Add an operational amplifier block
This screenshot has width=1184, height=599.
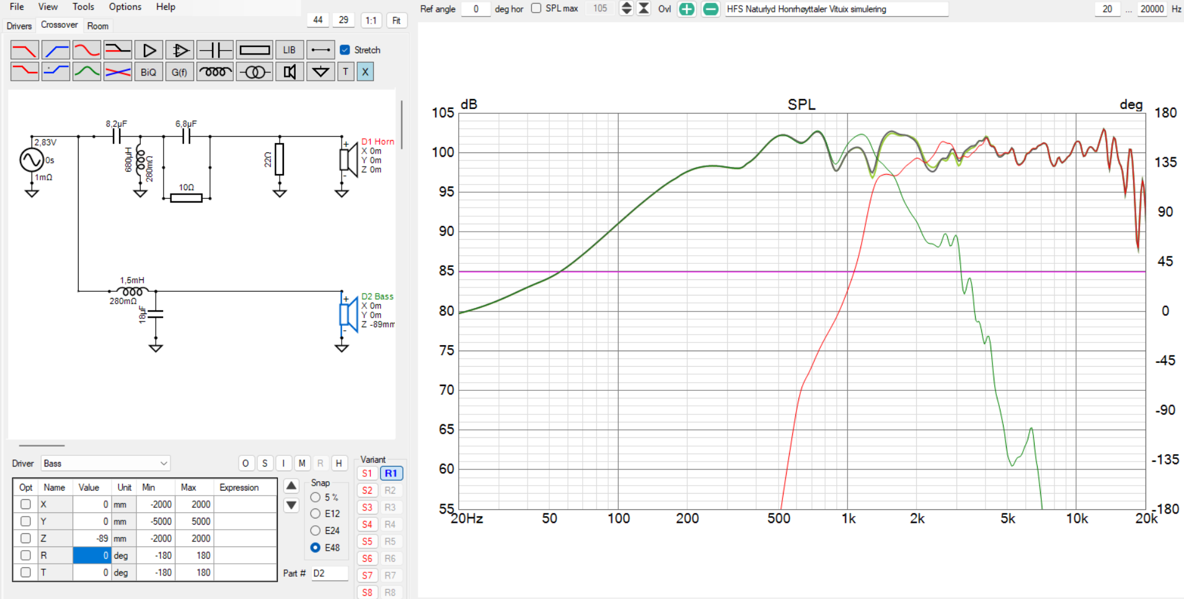point(180,50)
